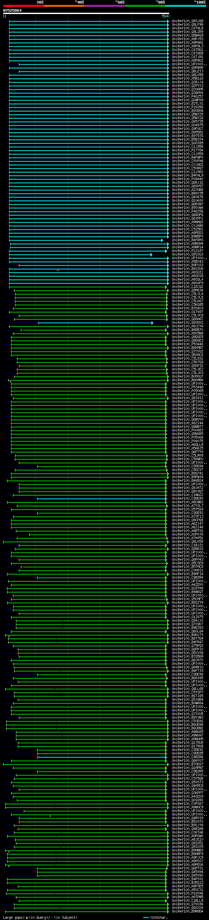Open hit UniRef100_Q9LF98

187,25
